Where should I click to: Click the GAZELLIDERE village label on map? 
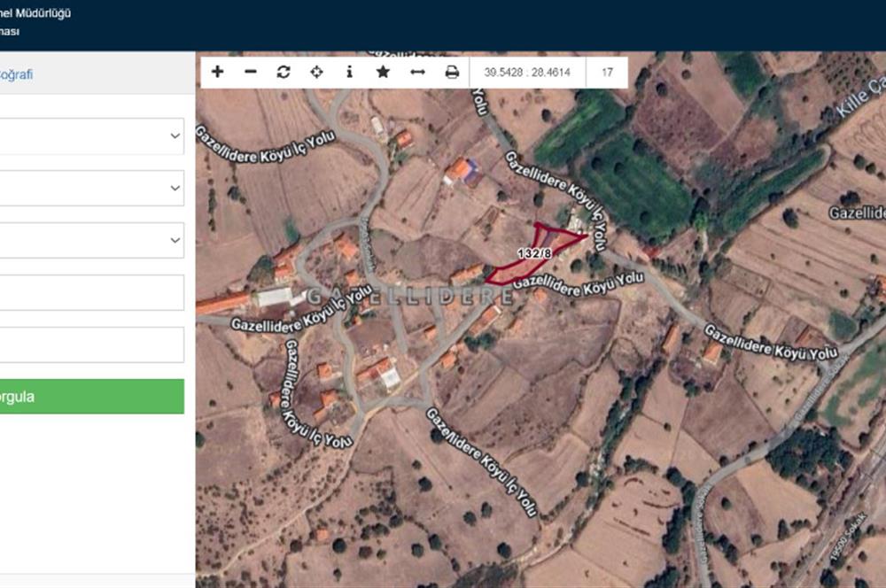click(409, 297)
